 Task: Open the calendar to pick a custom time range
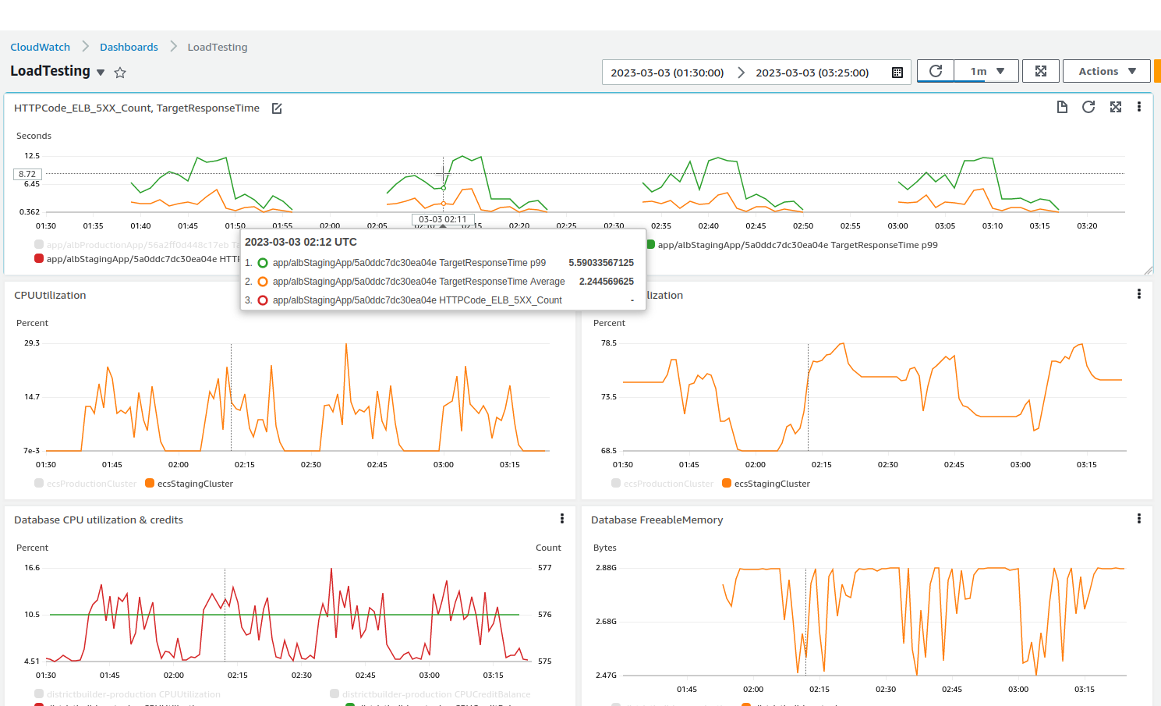click(897, 72)
